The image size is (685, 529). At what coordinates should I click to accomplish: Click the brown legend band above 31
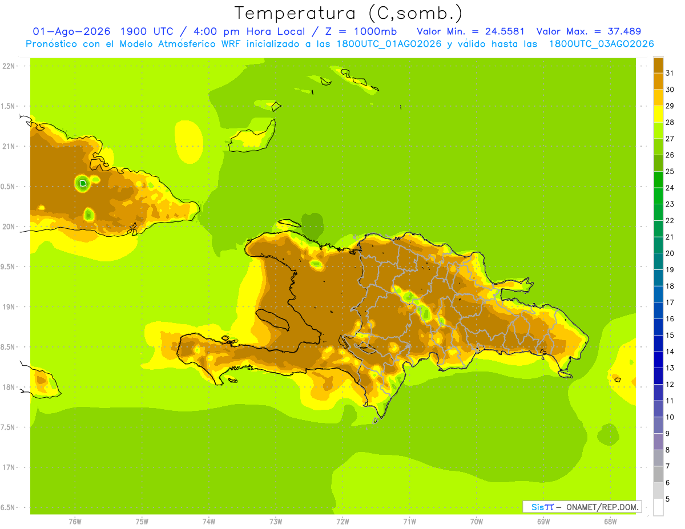[658, 65]
